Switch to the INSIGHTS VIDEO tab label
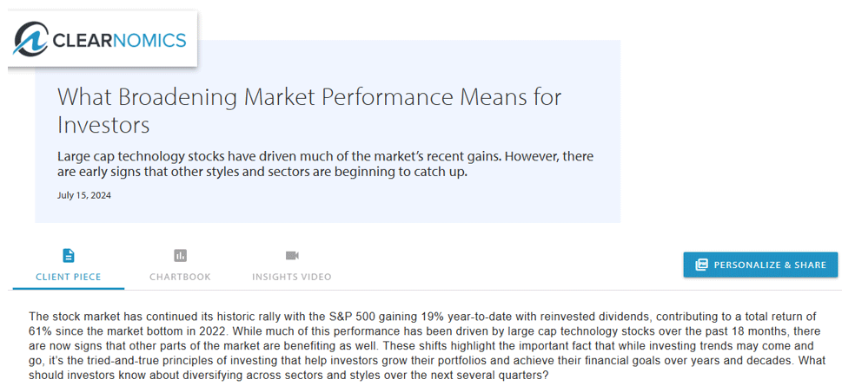842x386 pixels. (x=292, y=278)
